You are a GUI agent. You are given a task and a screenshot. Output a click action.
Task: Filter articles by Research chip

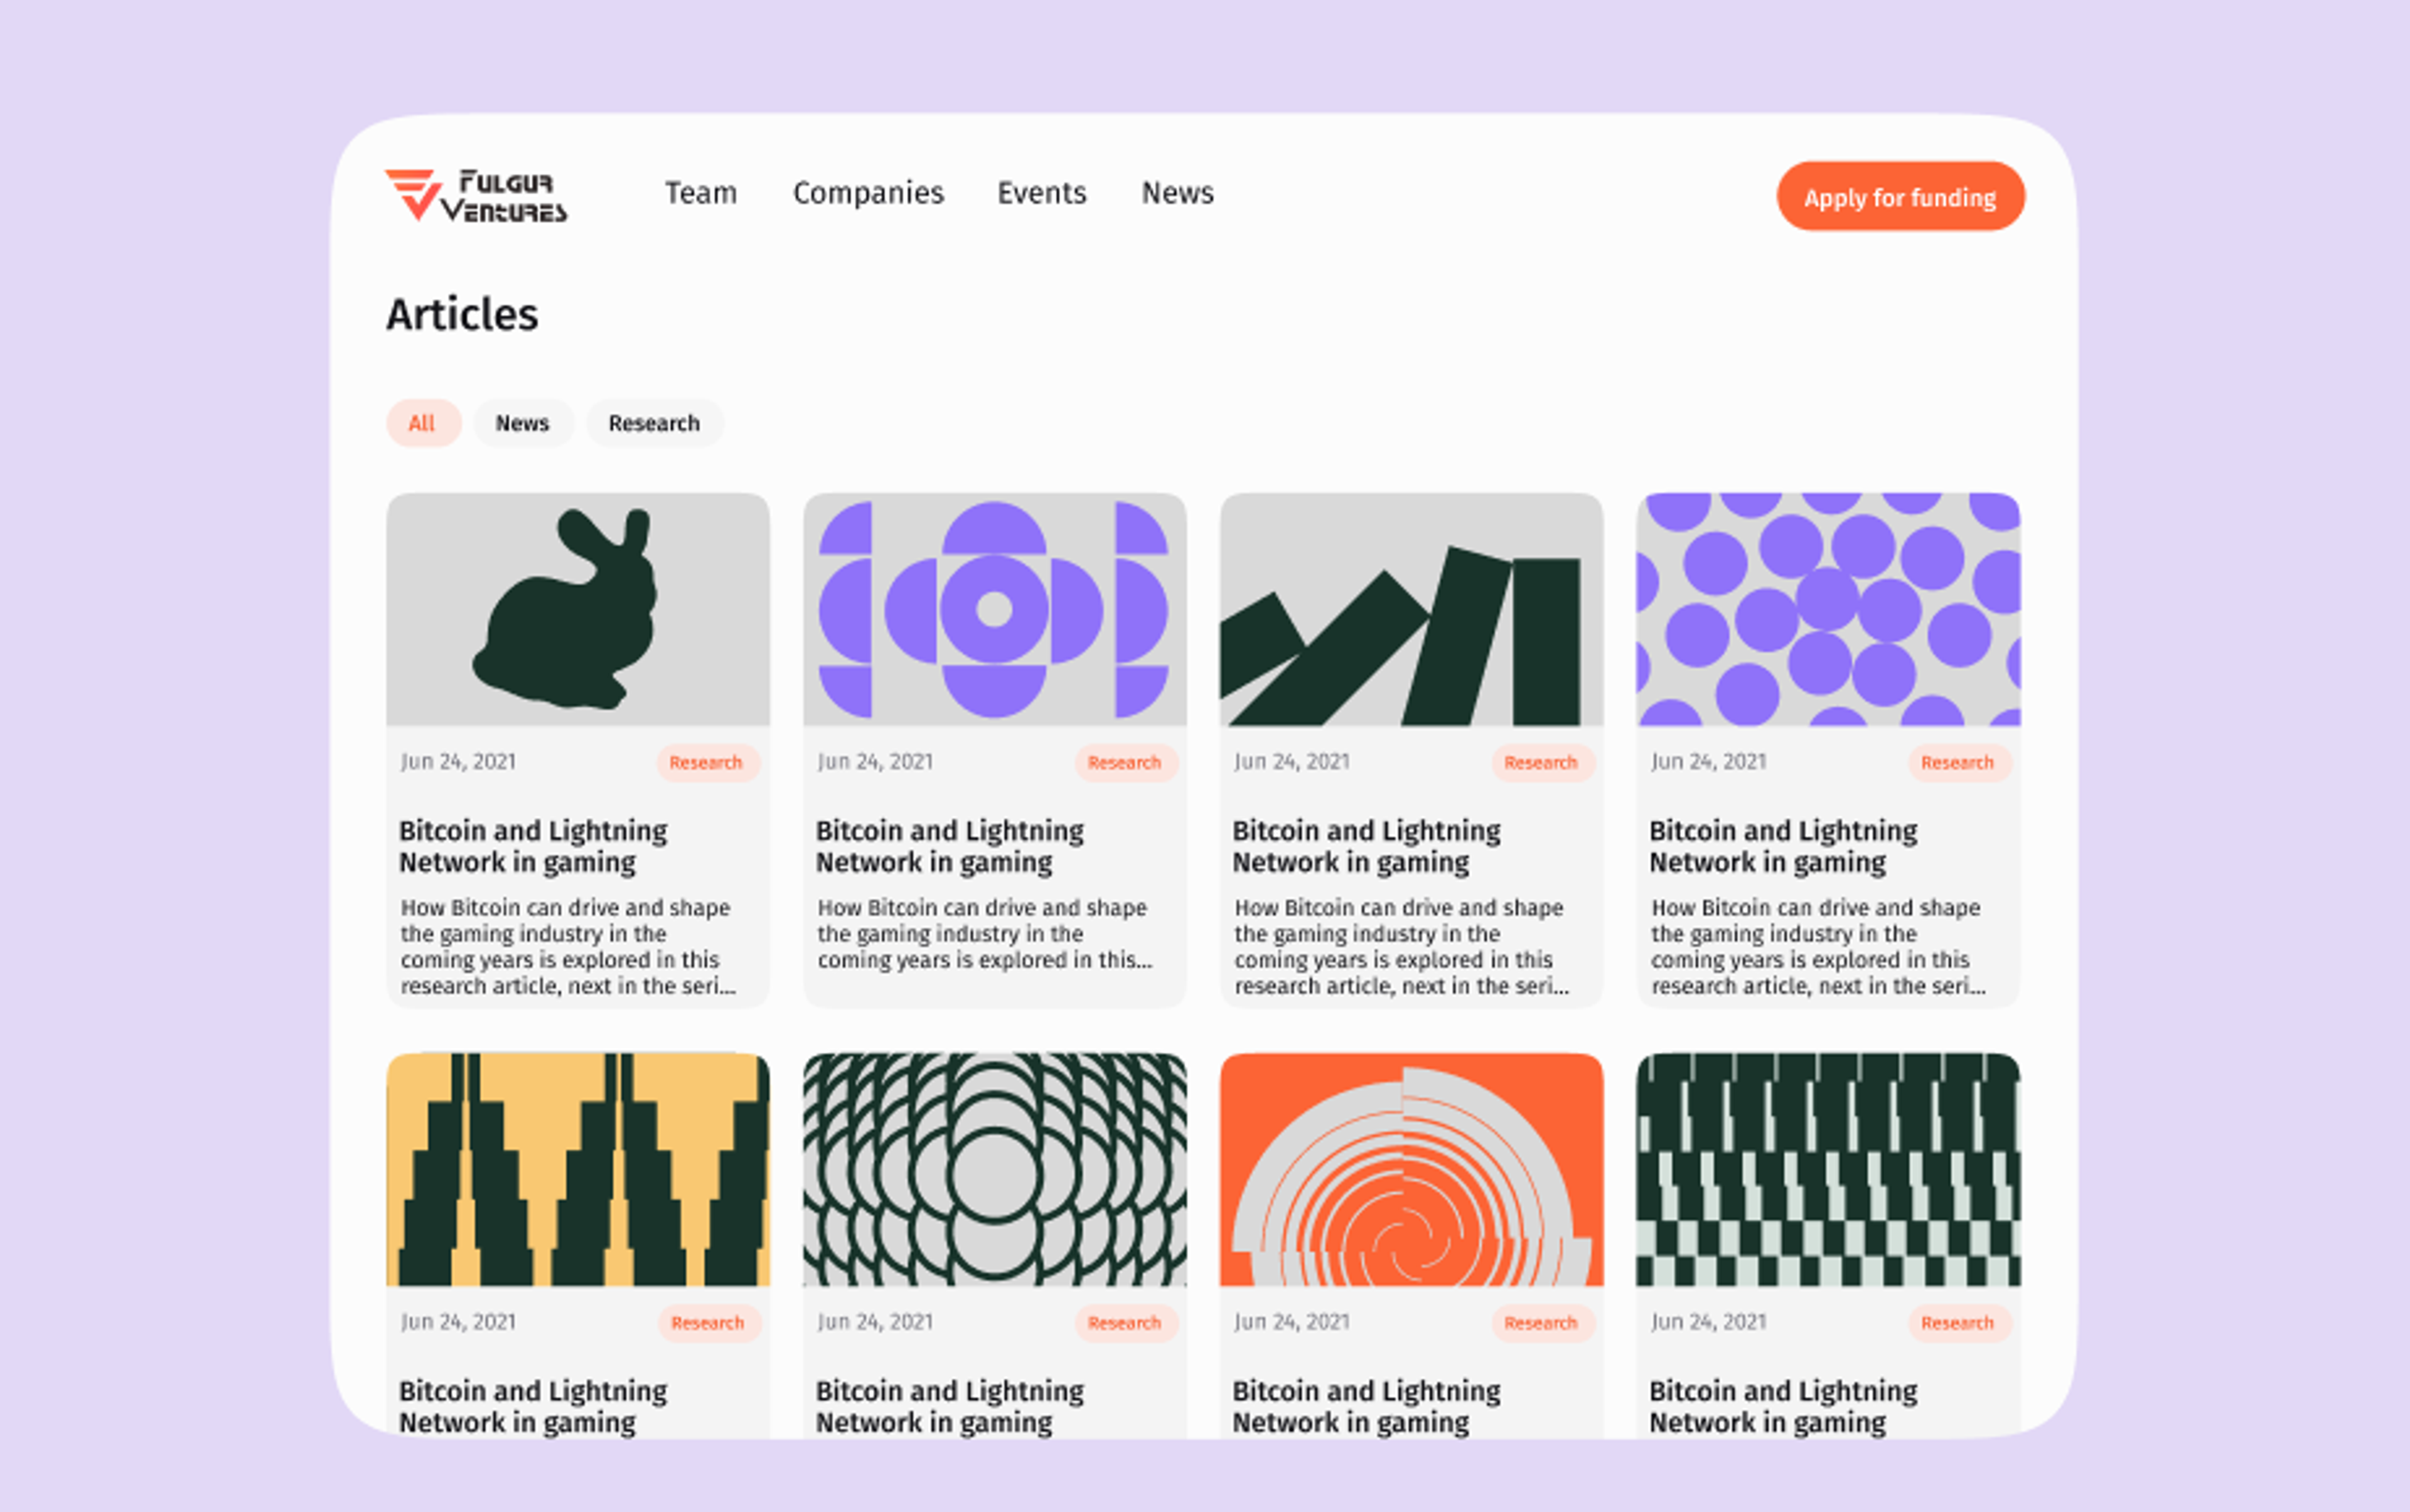click(x=654, y=423)
